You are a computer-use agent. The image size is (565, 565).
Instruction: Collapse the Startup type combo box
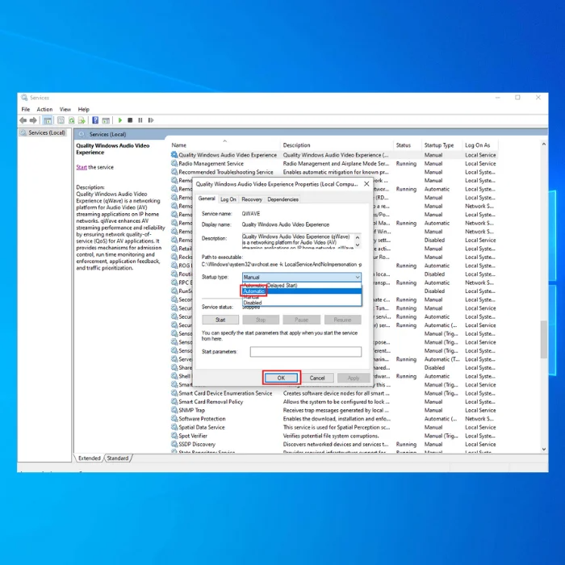click(357, 277)
